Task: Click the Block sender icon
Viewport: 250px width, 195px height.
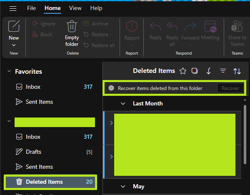Action: [x=35, y=35]
